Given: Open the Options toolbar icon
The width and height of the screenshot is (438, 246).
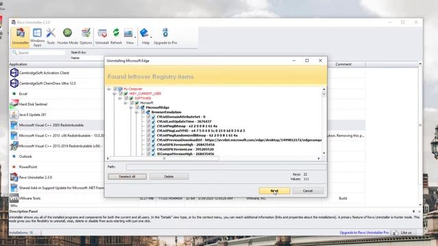Looking at the screenshot, I should click(x=86, y=33).
